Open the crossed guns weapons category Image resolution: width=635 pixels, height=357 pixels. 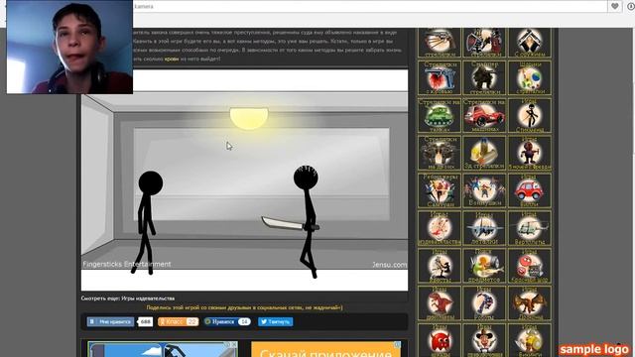pos(530,42)
